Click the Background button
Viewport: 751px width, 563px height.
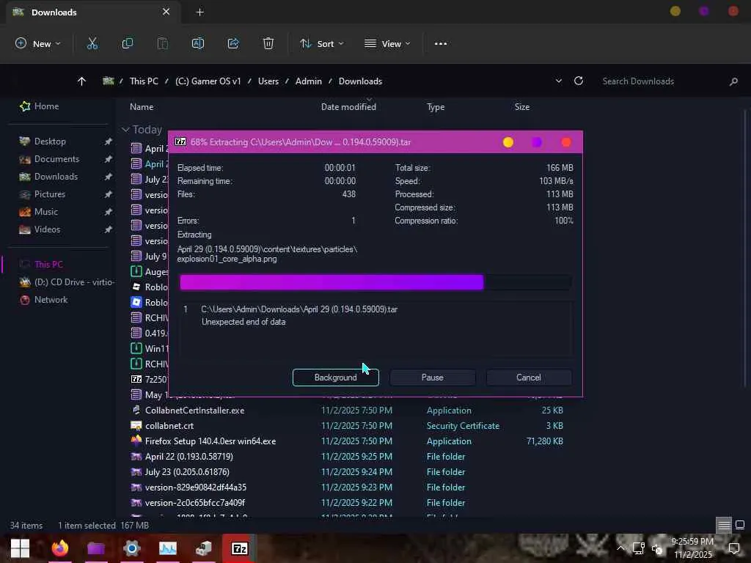pos(336,378)
